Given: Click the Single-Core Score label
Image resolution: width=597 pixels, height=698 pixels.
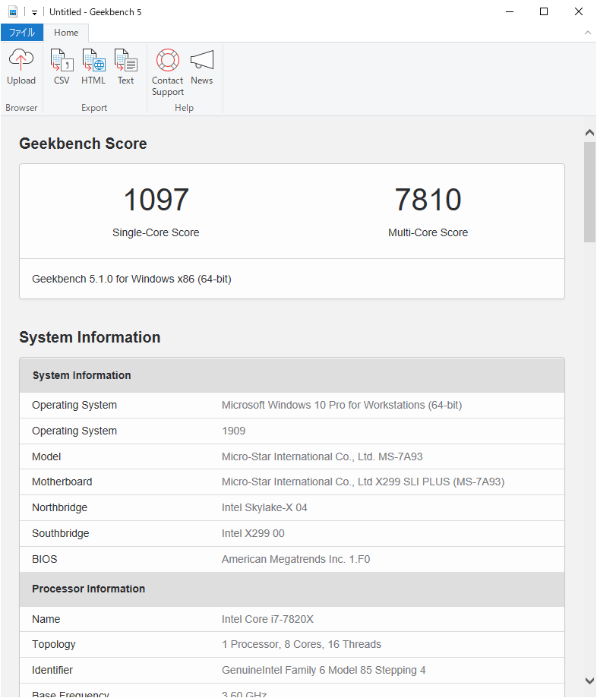Looking at the screenshot, I should pos(156,232).
